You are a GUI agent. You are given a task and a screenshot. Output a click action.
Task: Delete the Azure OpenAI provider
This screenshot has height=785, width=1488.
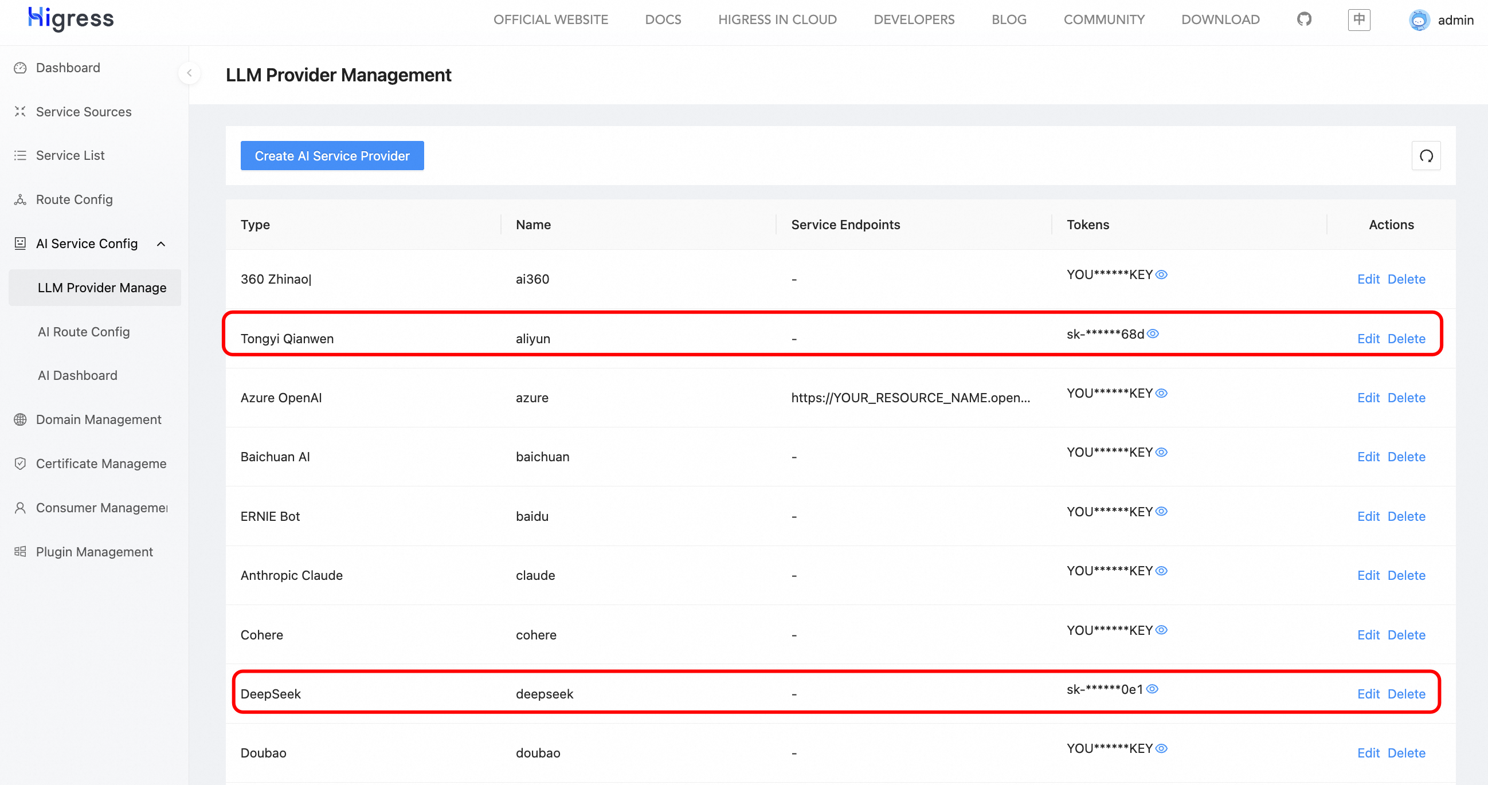click(x=1406, y=398)
